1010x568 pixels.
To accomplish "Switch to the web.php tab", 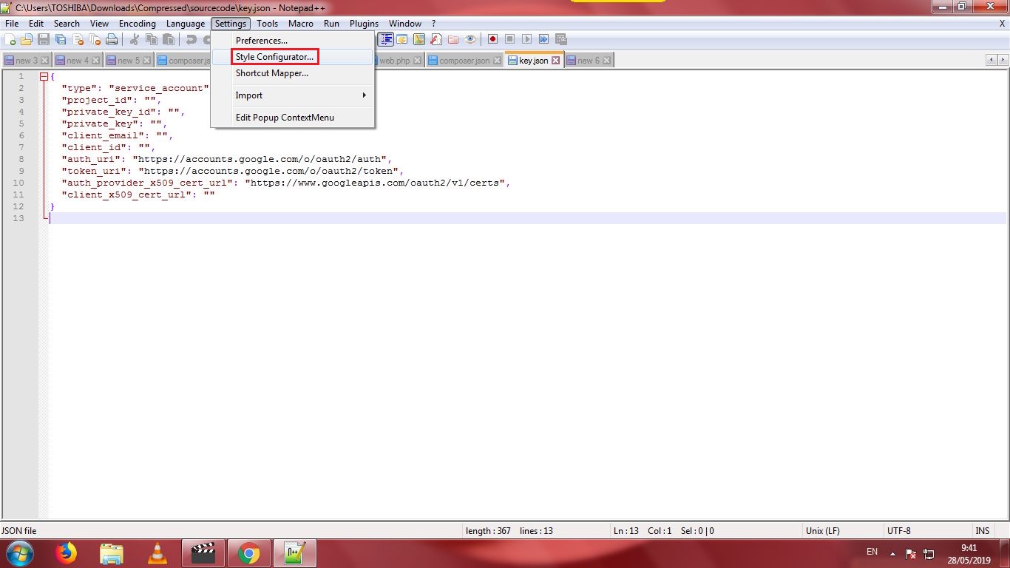I will [396, 60].
